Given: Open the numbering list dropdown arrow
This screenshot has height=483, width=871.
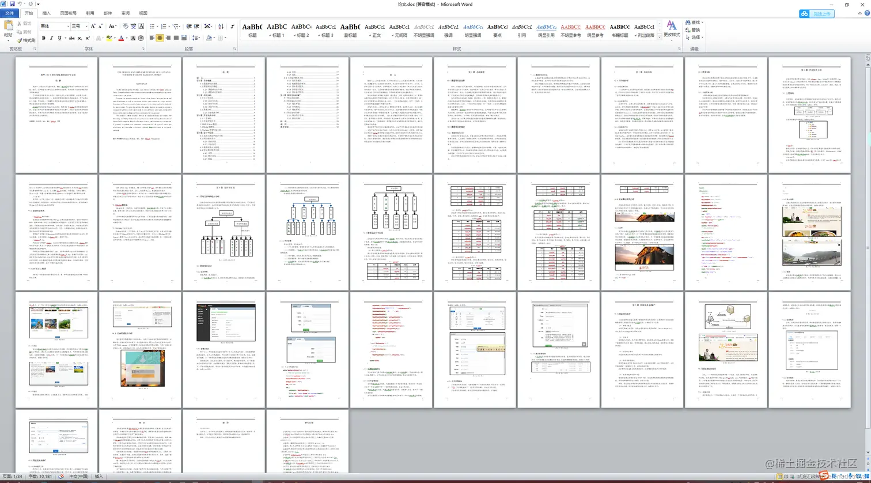Looking at the screenshot, I should tap(169, 26).
